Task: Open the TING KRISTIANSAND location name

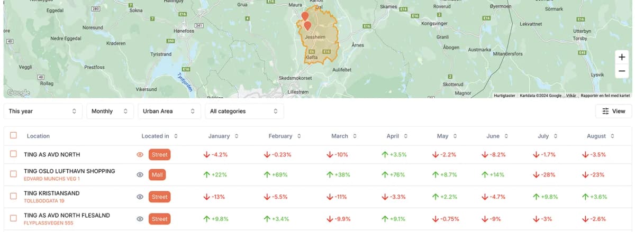Action: [x=51, y=193]
